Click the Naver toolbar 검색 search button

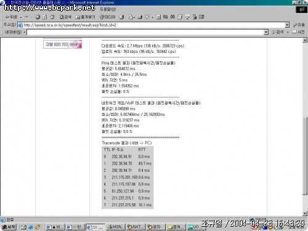coord(278,32)
